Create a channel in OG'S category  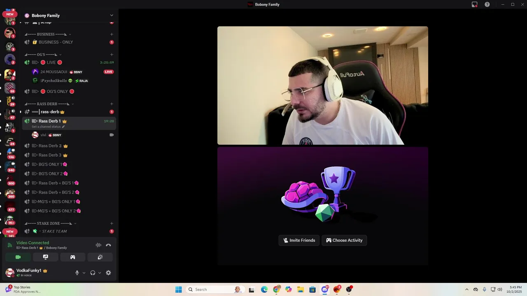[x=112, y=54]
